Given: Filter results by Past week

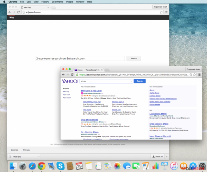Looking at the screenshot, I should click(66, 95).
